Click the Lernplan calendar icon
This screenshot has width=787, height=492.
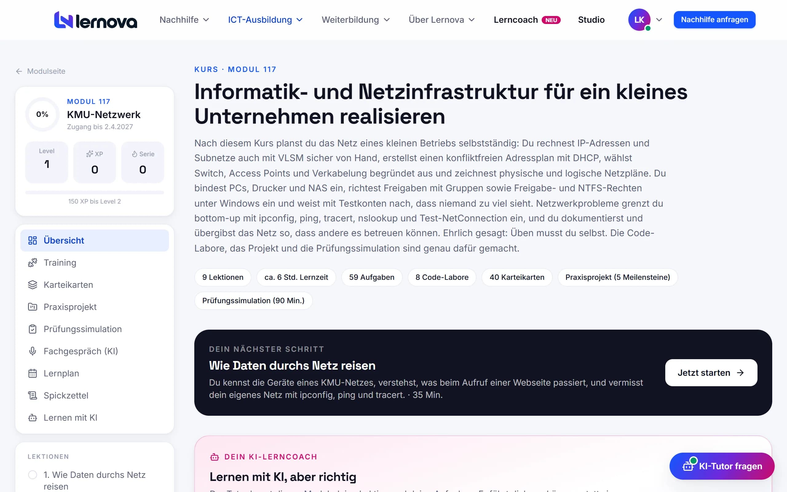pos(33,373)
